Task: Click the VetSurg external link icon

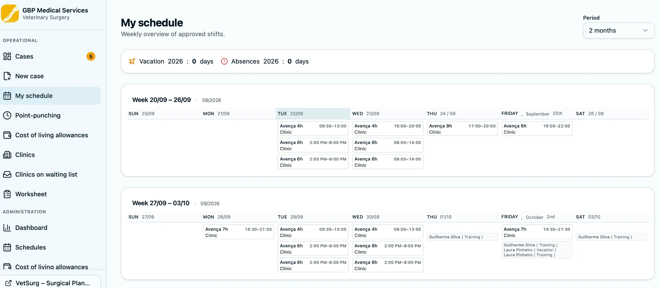Action: pyautogui.click(x=9, y=283)
